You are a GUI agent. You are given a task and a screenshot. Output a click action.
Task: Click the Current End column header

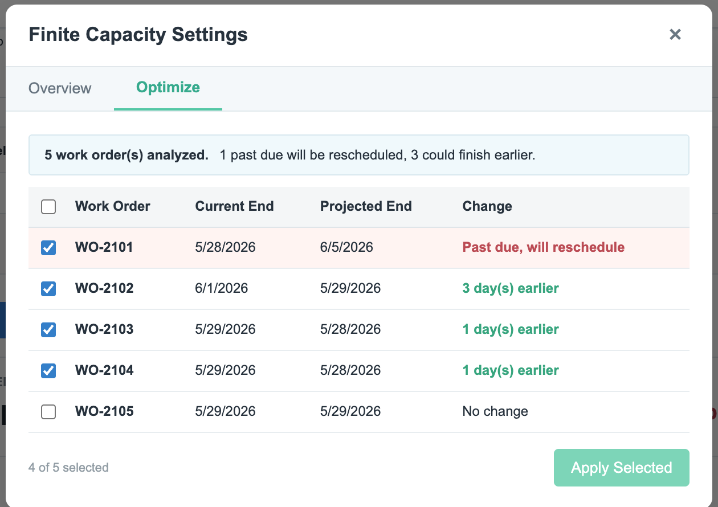click(x=234, y=206)
